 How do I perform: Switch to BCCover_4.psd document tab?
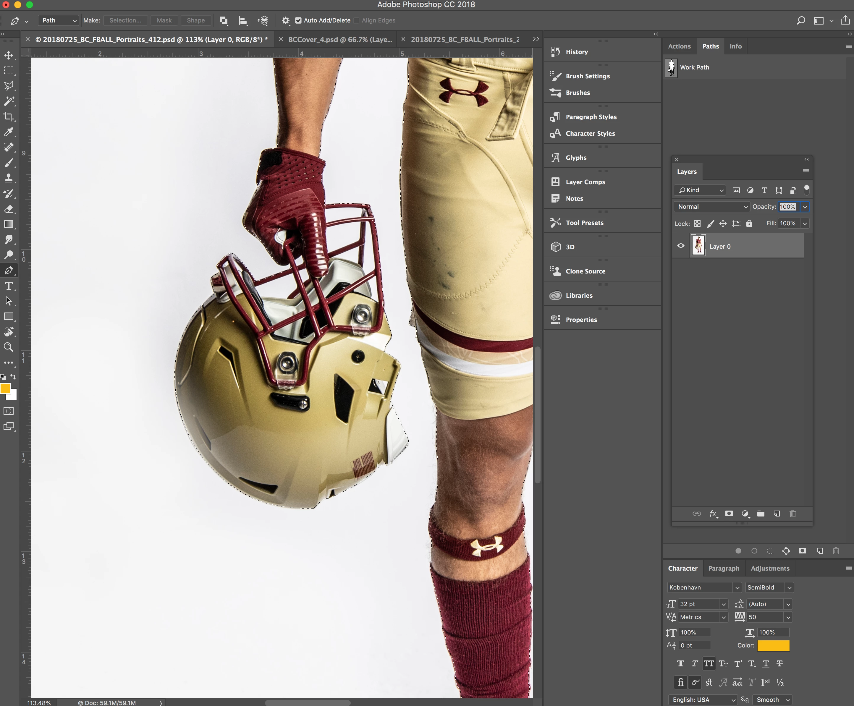(x=340, y=39)
